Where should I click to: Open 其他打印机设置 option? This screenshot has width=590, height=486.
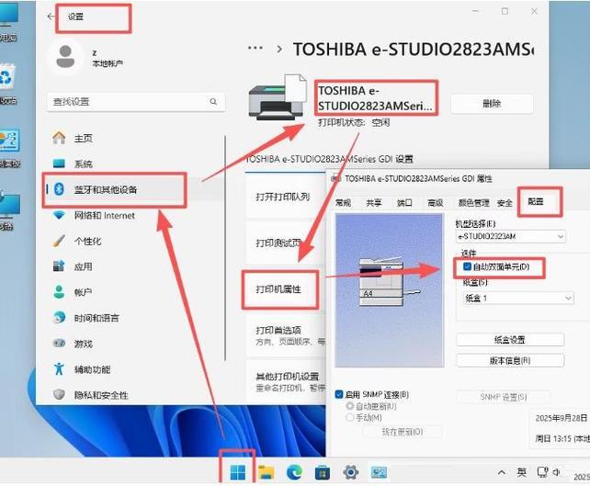pos(286,381)
